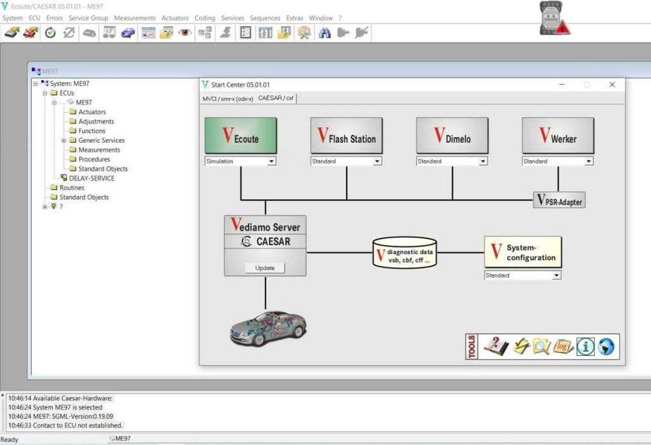Click 'Contact to ECU not established.' log line
The height and width of the screenshot is (445, 651).
click(66, 425)
